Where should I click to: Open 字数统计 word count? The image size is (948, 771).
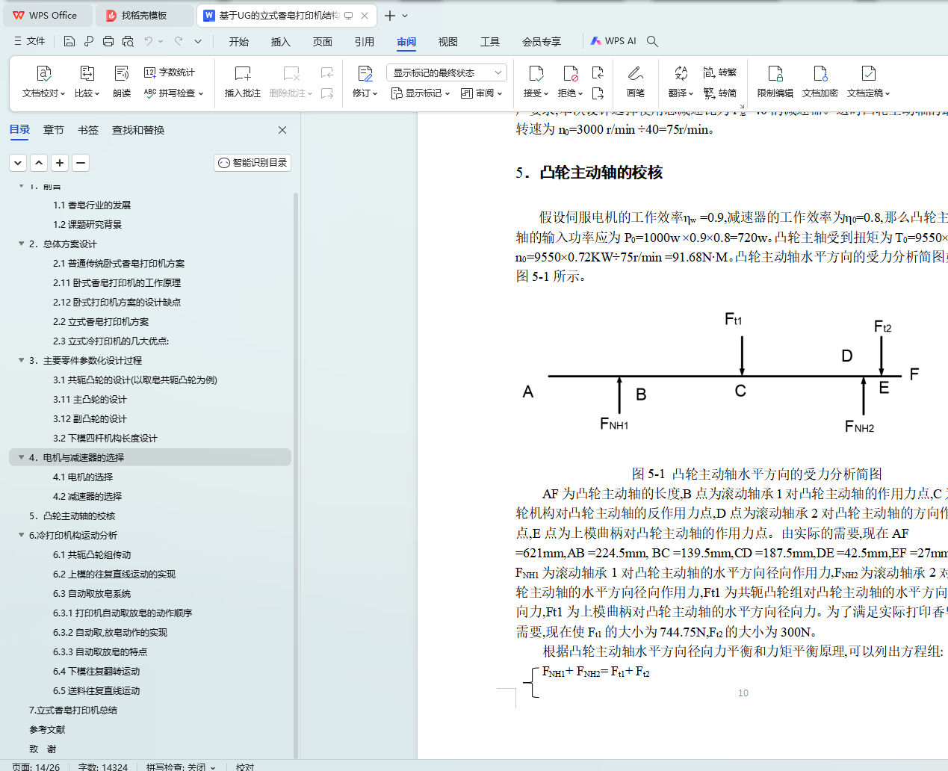170,72
